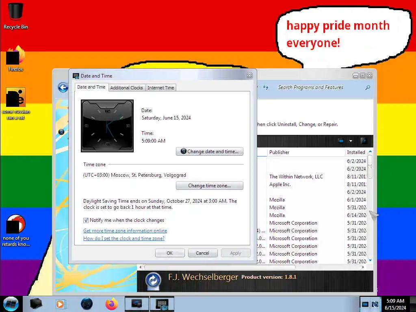Switch to the Programs and Features taskbar window
Viewport: 416px width, 312px height.
(136, 304)
